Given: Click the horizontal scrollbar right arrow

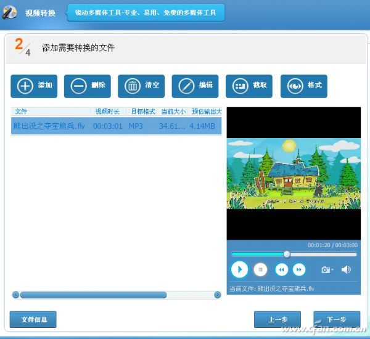Looking at the screenshot, I should (217, 295).
